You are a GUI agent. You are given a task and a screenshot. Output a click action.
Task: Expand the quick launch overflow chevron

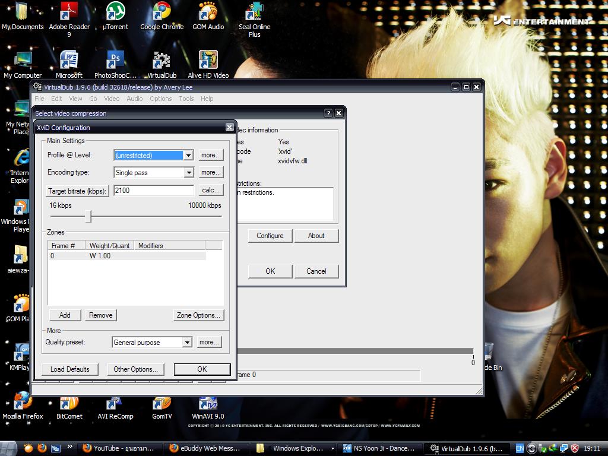[x=70, y=446]
